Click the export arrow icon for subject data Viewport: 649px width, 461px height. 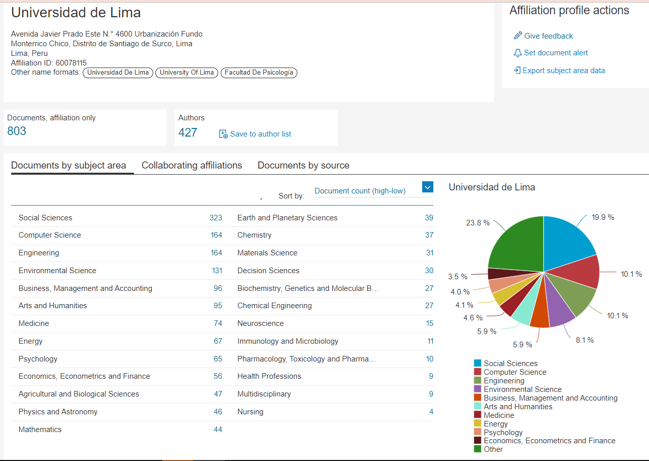pos(517,71)
